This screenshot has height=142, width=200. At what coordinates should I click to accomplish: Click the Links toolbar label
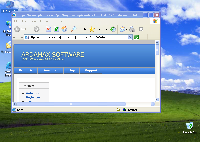point(151,37)
